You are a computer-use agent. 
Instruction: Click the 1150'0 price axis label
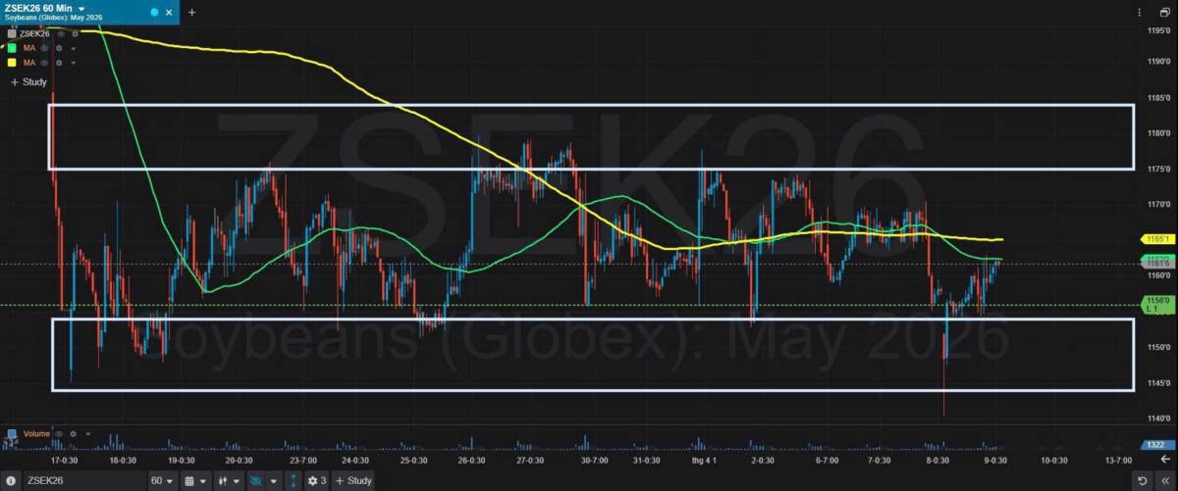1159,347
